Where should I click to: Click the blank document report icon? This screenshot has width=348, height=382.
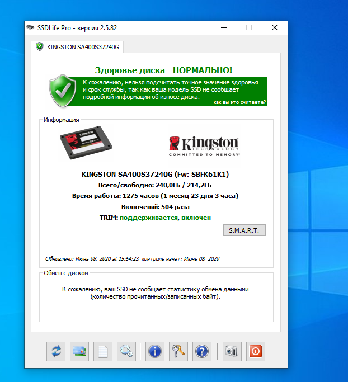[103, 351]
